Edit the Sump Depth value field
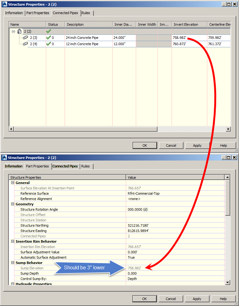The height and width of the screenshot is (306, 239). click(x=175, y=273)
